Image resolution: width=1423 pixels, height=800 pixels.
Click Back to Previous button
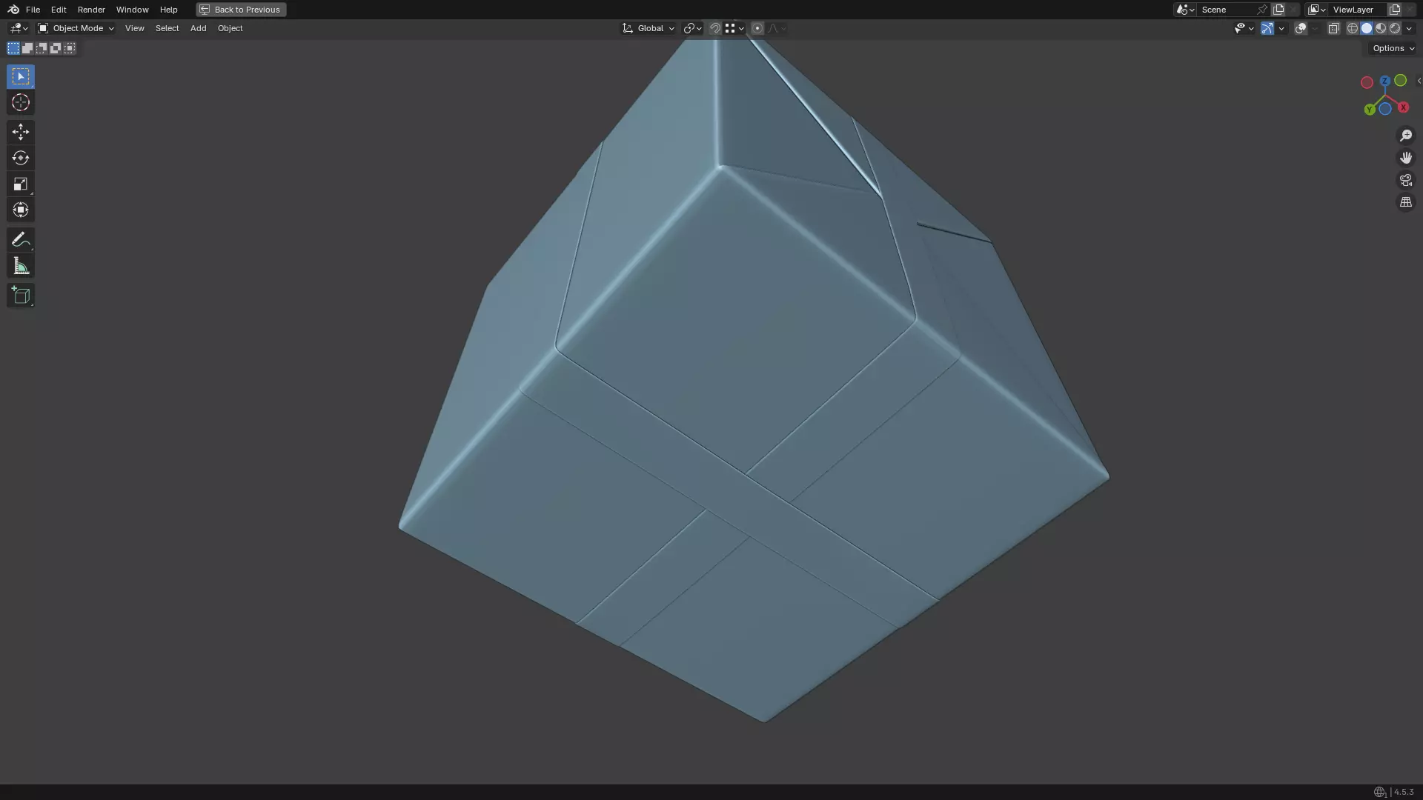coord(241,10)
